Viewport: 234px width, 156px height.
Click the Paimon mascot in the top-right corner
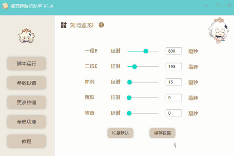(x=218, y=30)
